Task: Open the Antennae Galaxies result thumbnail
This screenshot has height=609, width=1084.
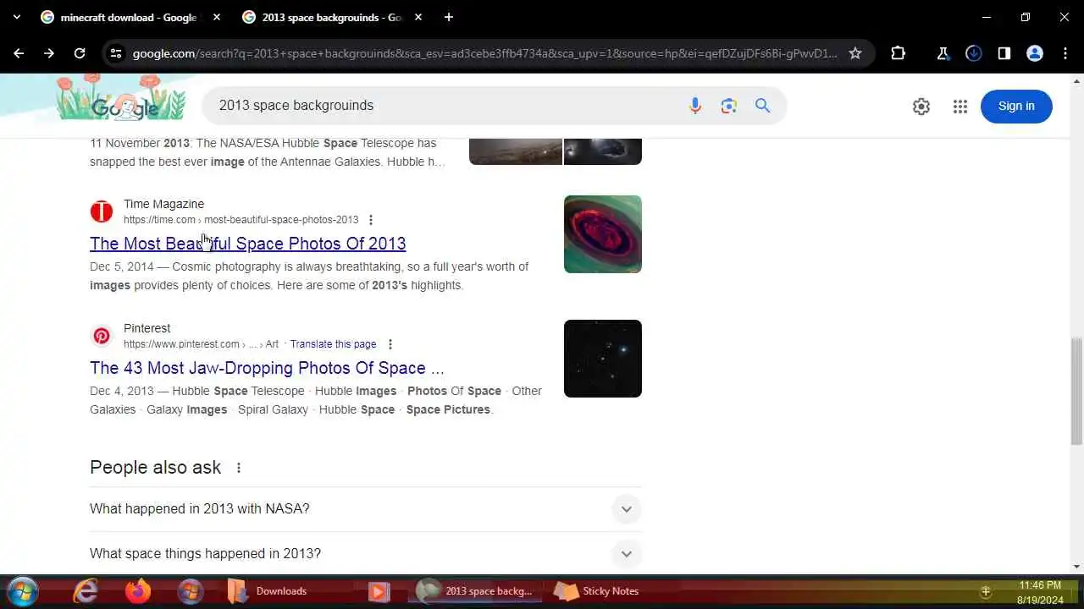Action: [x=556, y=151]
